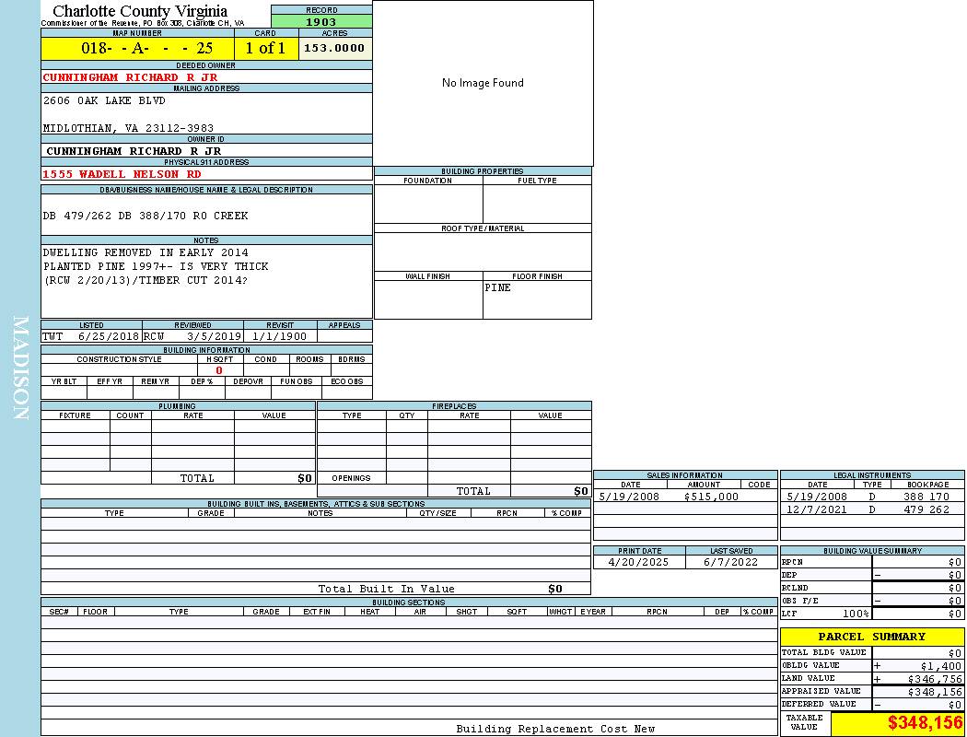Click the legal description DB 479/262 text
The height and width of the screenshot is (737, 967).
pos(145,216)
